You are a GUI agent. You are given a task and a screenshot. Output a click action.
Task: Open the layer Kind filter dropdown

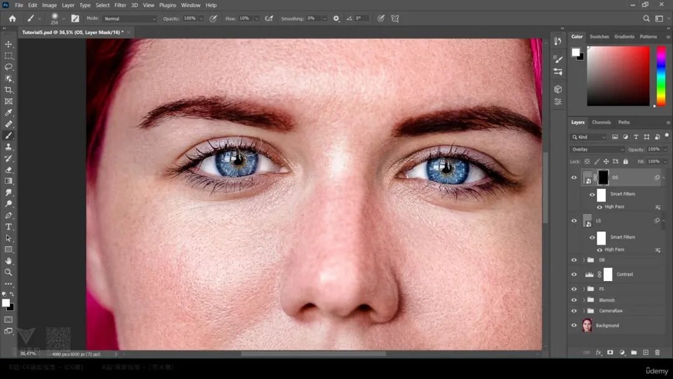(588, 137)
